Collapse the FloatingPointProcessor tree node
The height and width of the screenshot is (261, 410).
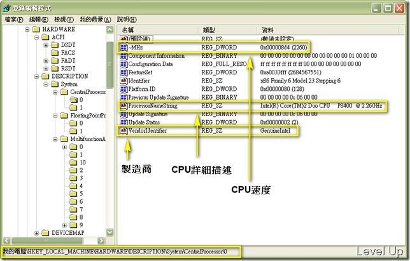pyautogui.click(x=55, y=116)
